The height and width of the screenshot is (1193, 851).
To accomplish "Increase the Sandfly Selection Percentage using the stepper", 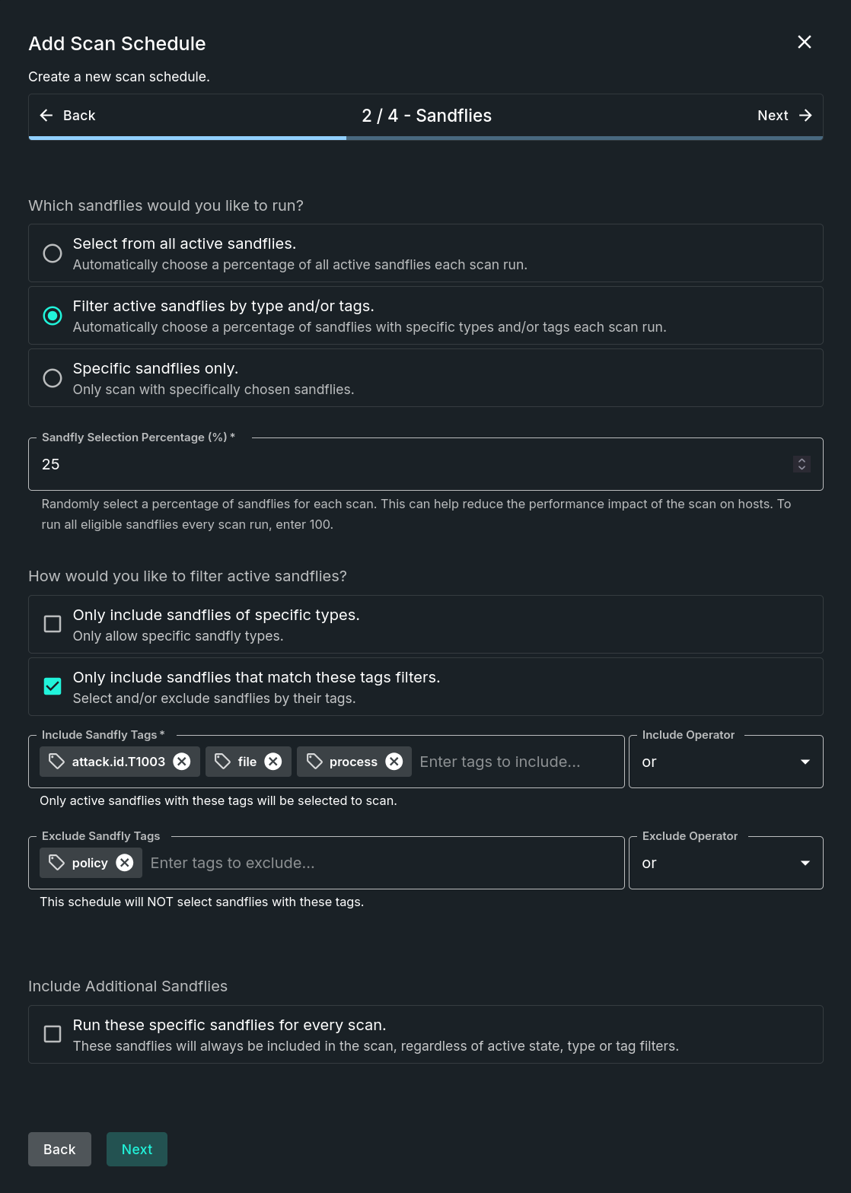I will pyautogui.click(x=801, y=460).
